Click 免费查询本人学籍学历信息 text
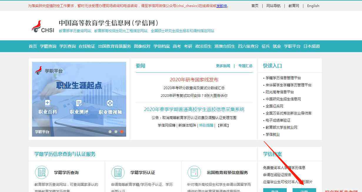 click(284, 168)
